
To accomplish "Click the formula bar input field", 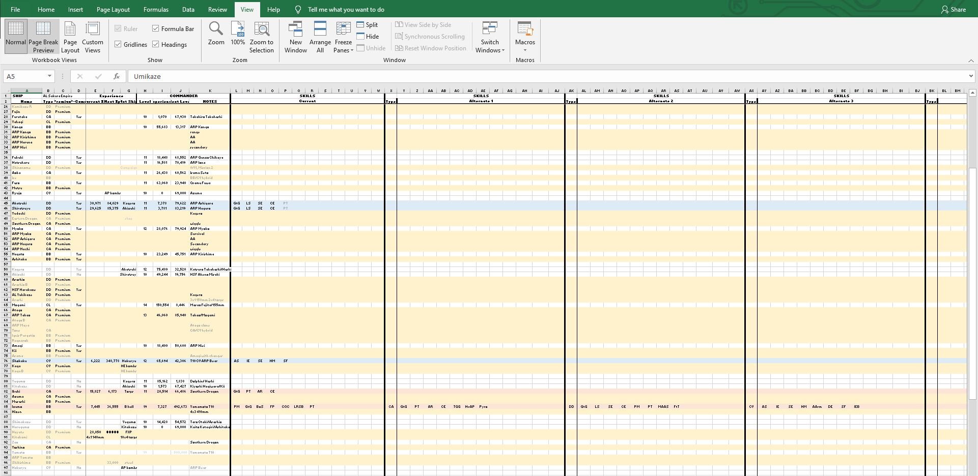I will click(550, 76).
